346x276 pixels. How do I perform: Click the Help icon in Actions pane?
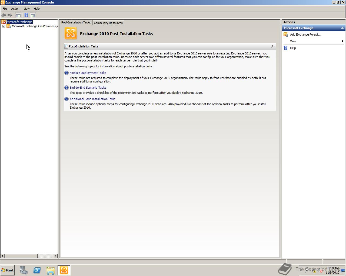click(286, 48)
